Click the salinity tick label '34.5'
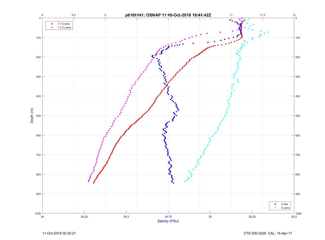Image resolution: width=325 pixels, height=240 pixels. point(126,216)
